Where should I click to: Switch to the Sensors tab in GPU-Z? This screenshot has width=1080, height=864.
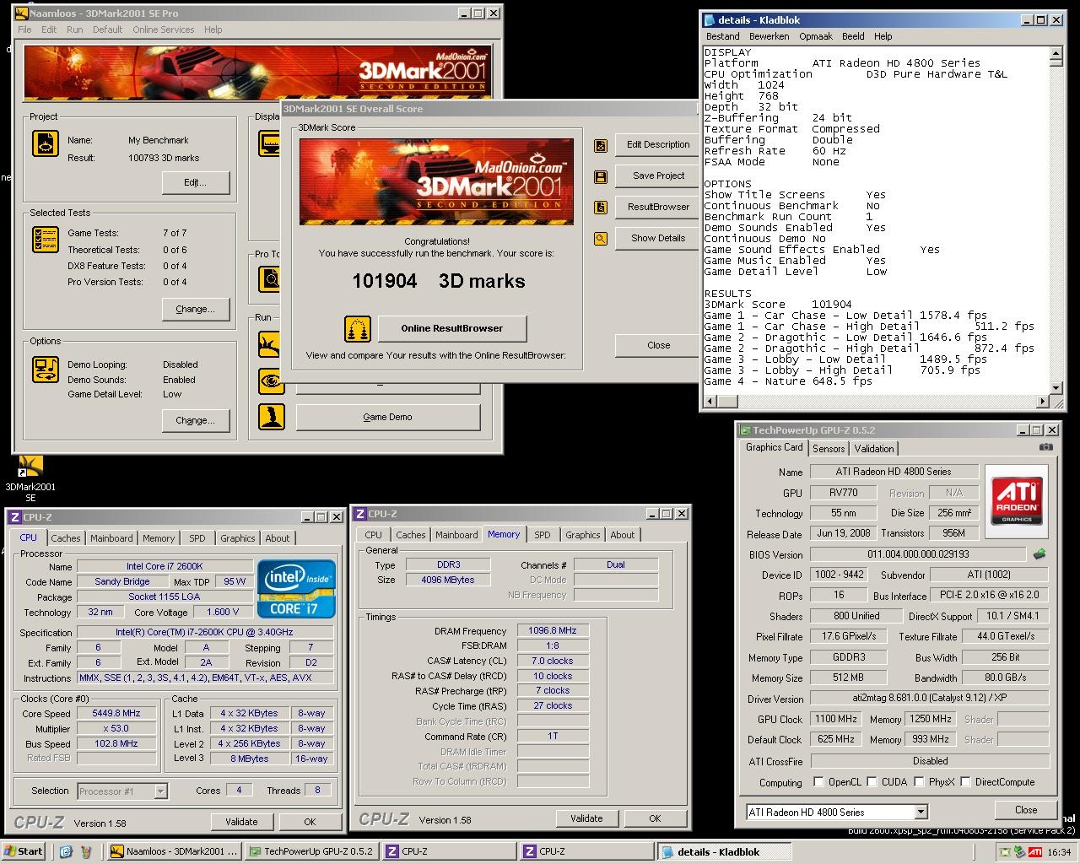click(x=829, y=449)
